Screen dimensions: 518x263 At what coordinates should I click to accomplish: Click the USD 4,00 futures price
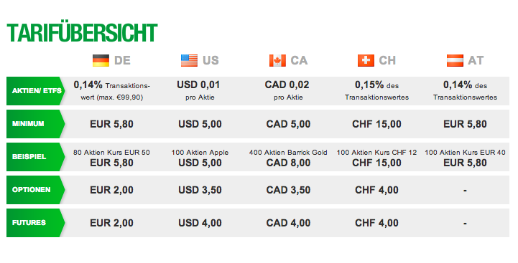tap(200, 223)
